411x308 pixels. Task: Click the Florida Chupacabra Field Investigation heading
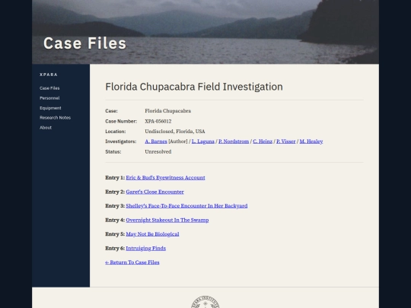point(194,87)
